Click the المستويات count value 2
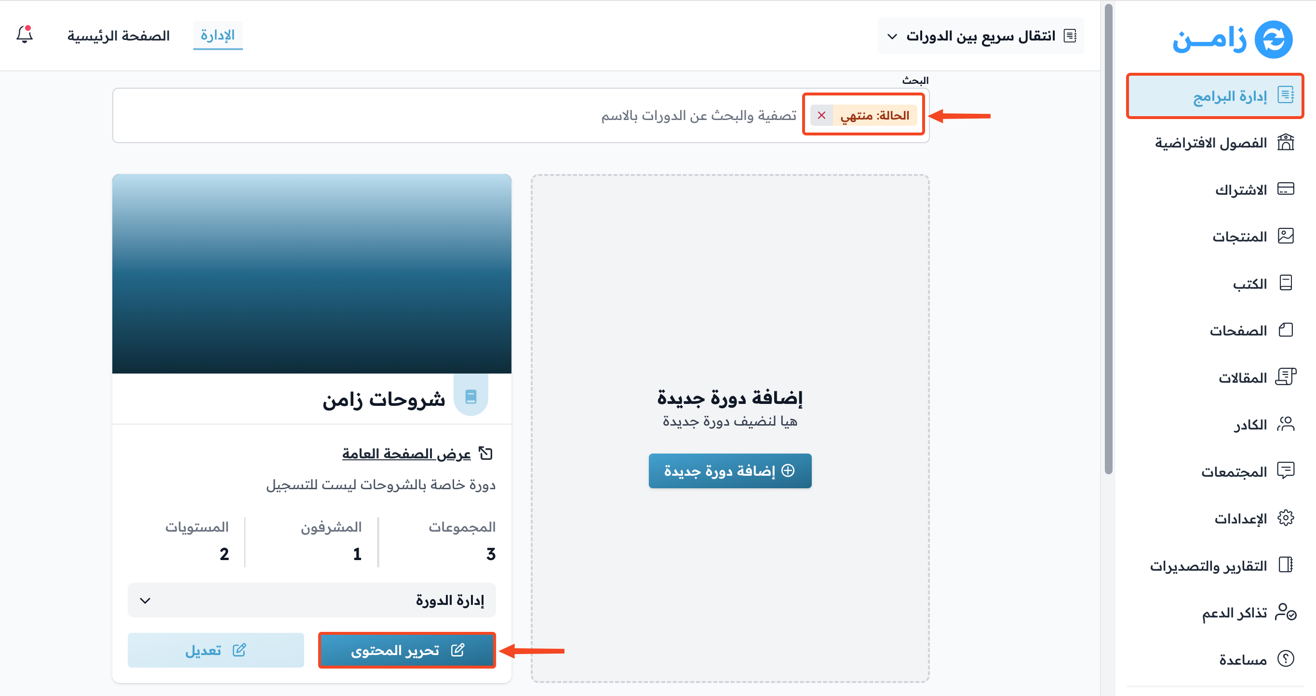This screenshot has height=696, width=1316. coord(224,554)
